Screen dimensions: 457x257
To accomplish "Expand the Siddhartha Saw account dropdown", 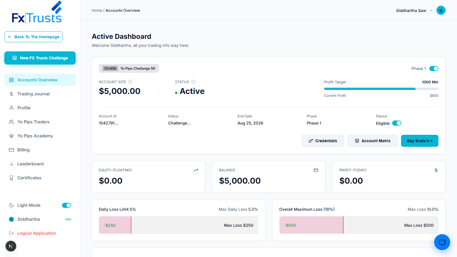I will (431, 10).
